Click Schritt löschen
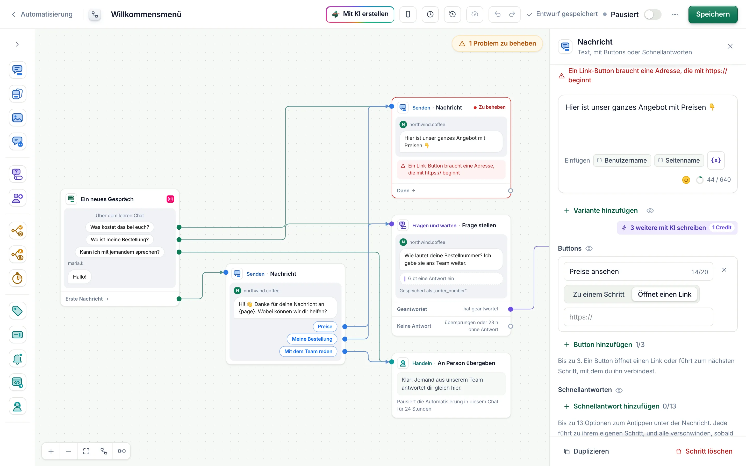This screenshot has width=746, height=466. [x=704, y=451]
